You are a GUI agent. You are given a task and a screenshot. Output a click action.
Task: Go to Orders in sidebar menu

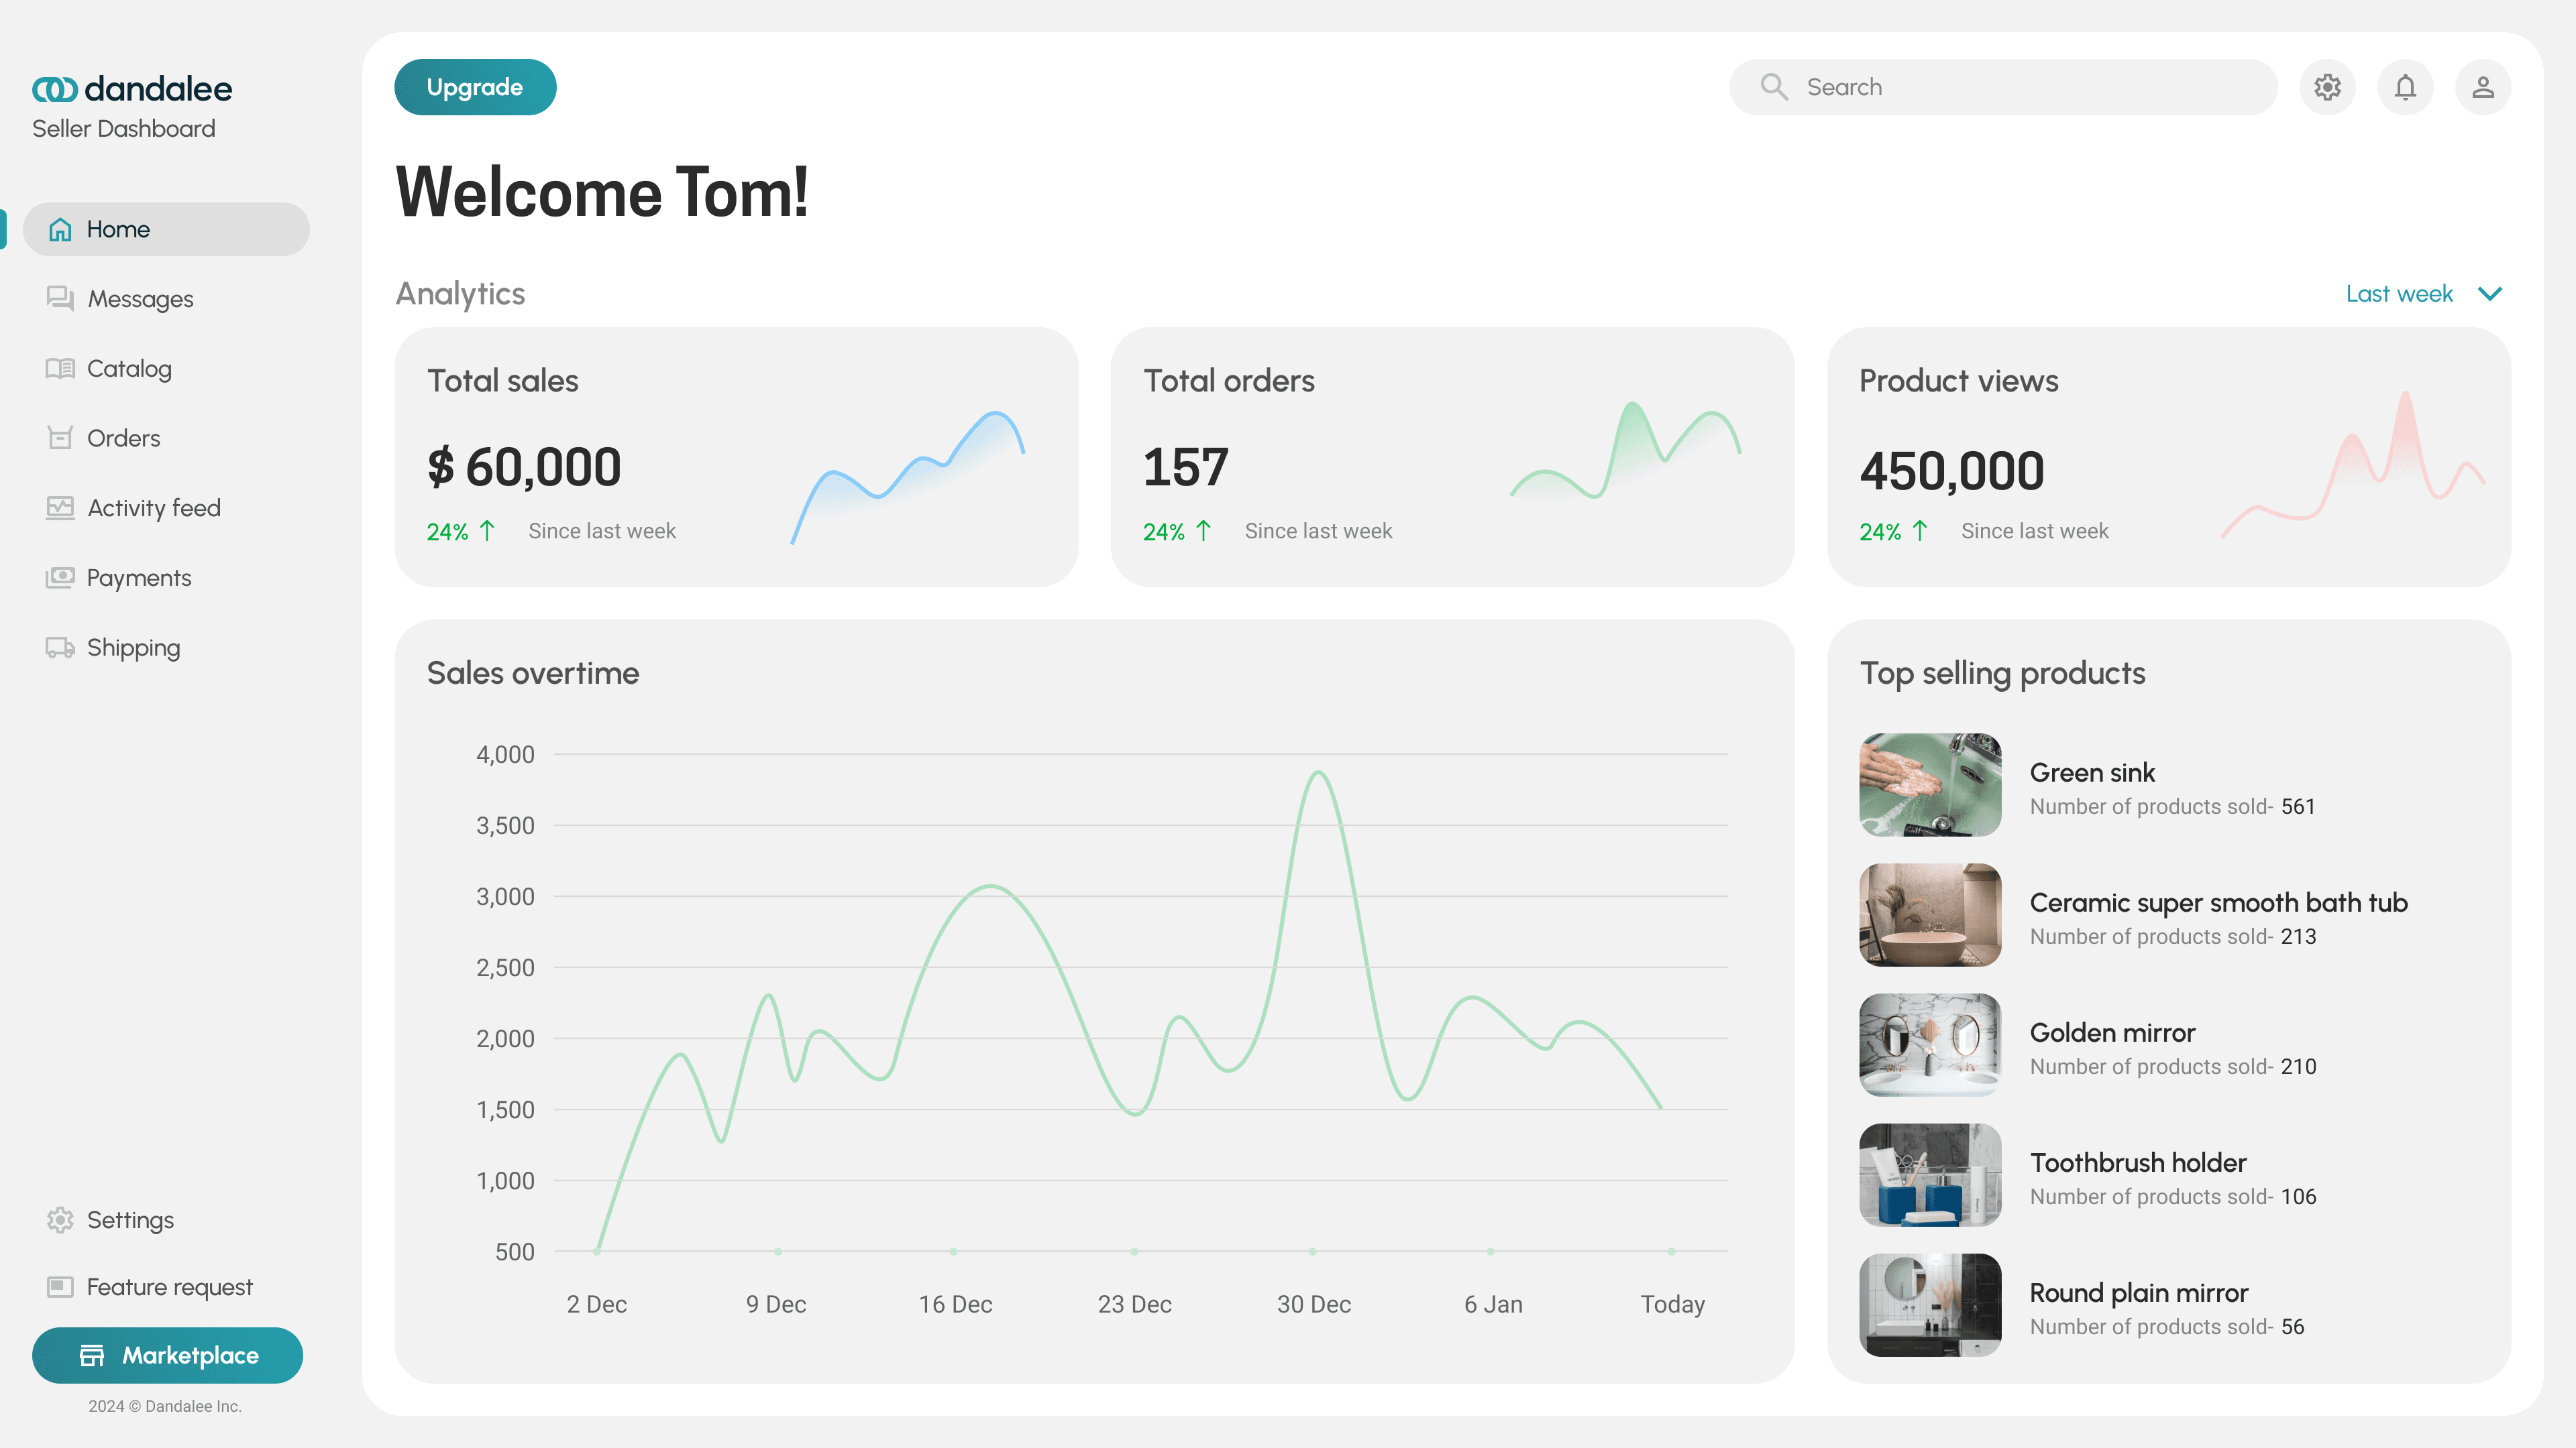(123, 438)
